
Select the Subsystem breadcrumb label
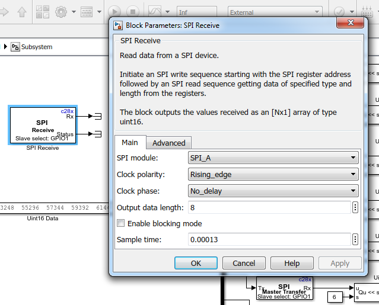[x=37, y=47]
